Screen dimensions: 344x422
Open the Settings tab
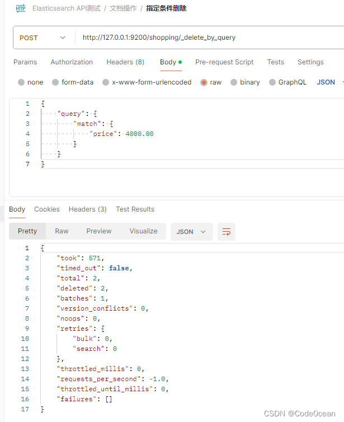click(310, 62)
